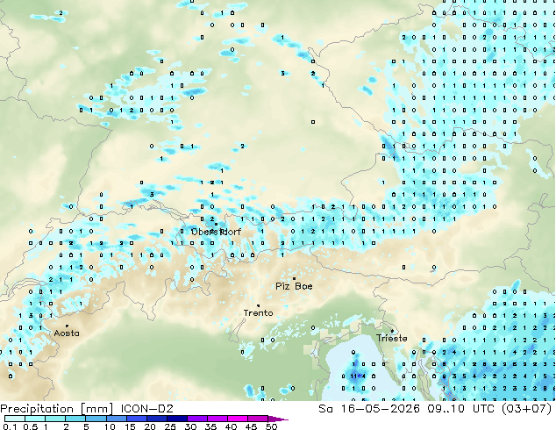Screen dimensions: 556x430
Task: Click the Trieste city label
Action: 391,338
